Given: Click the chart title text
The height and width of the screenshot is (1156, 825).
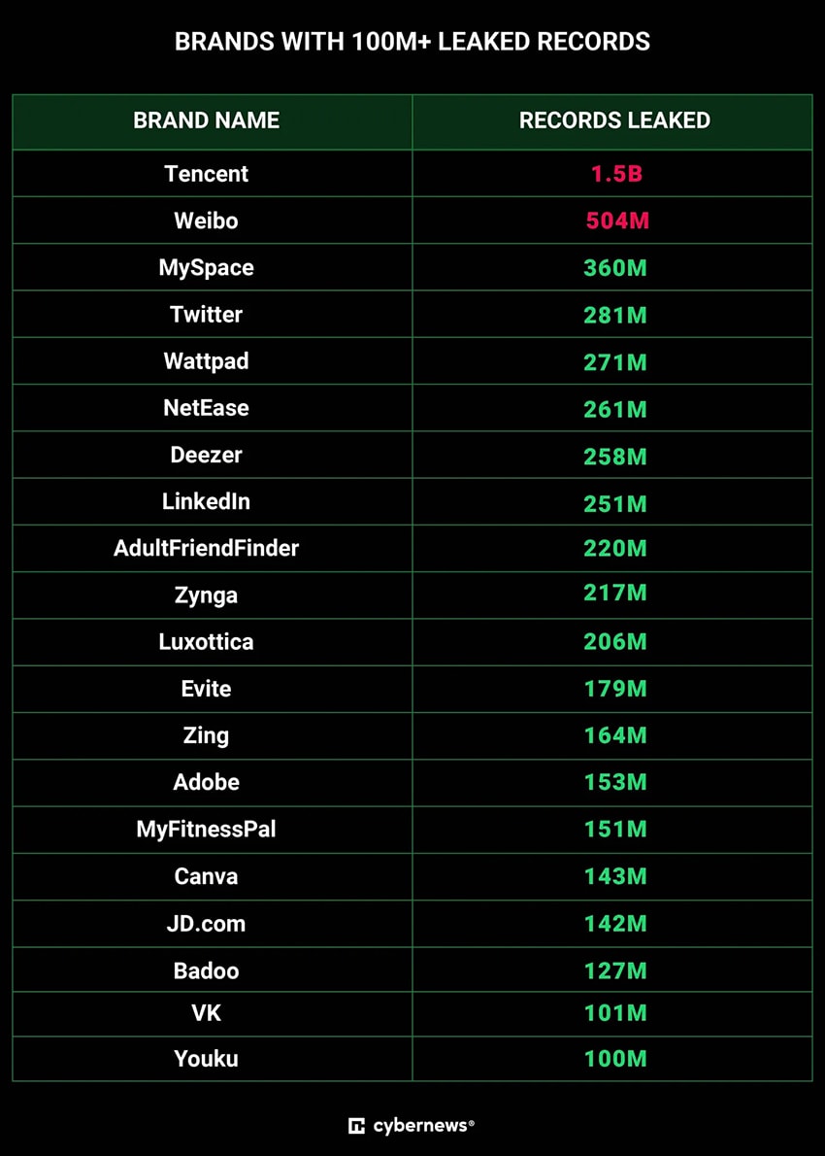Looking at the screenshot, I should [x=412, y=41].
